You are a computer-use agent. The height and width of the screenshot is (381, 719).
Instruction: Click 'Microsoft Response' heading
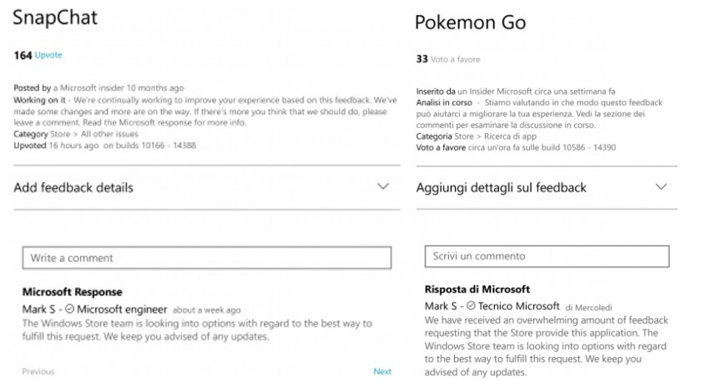72,292
